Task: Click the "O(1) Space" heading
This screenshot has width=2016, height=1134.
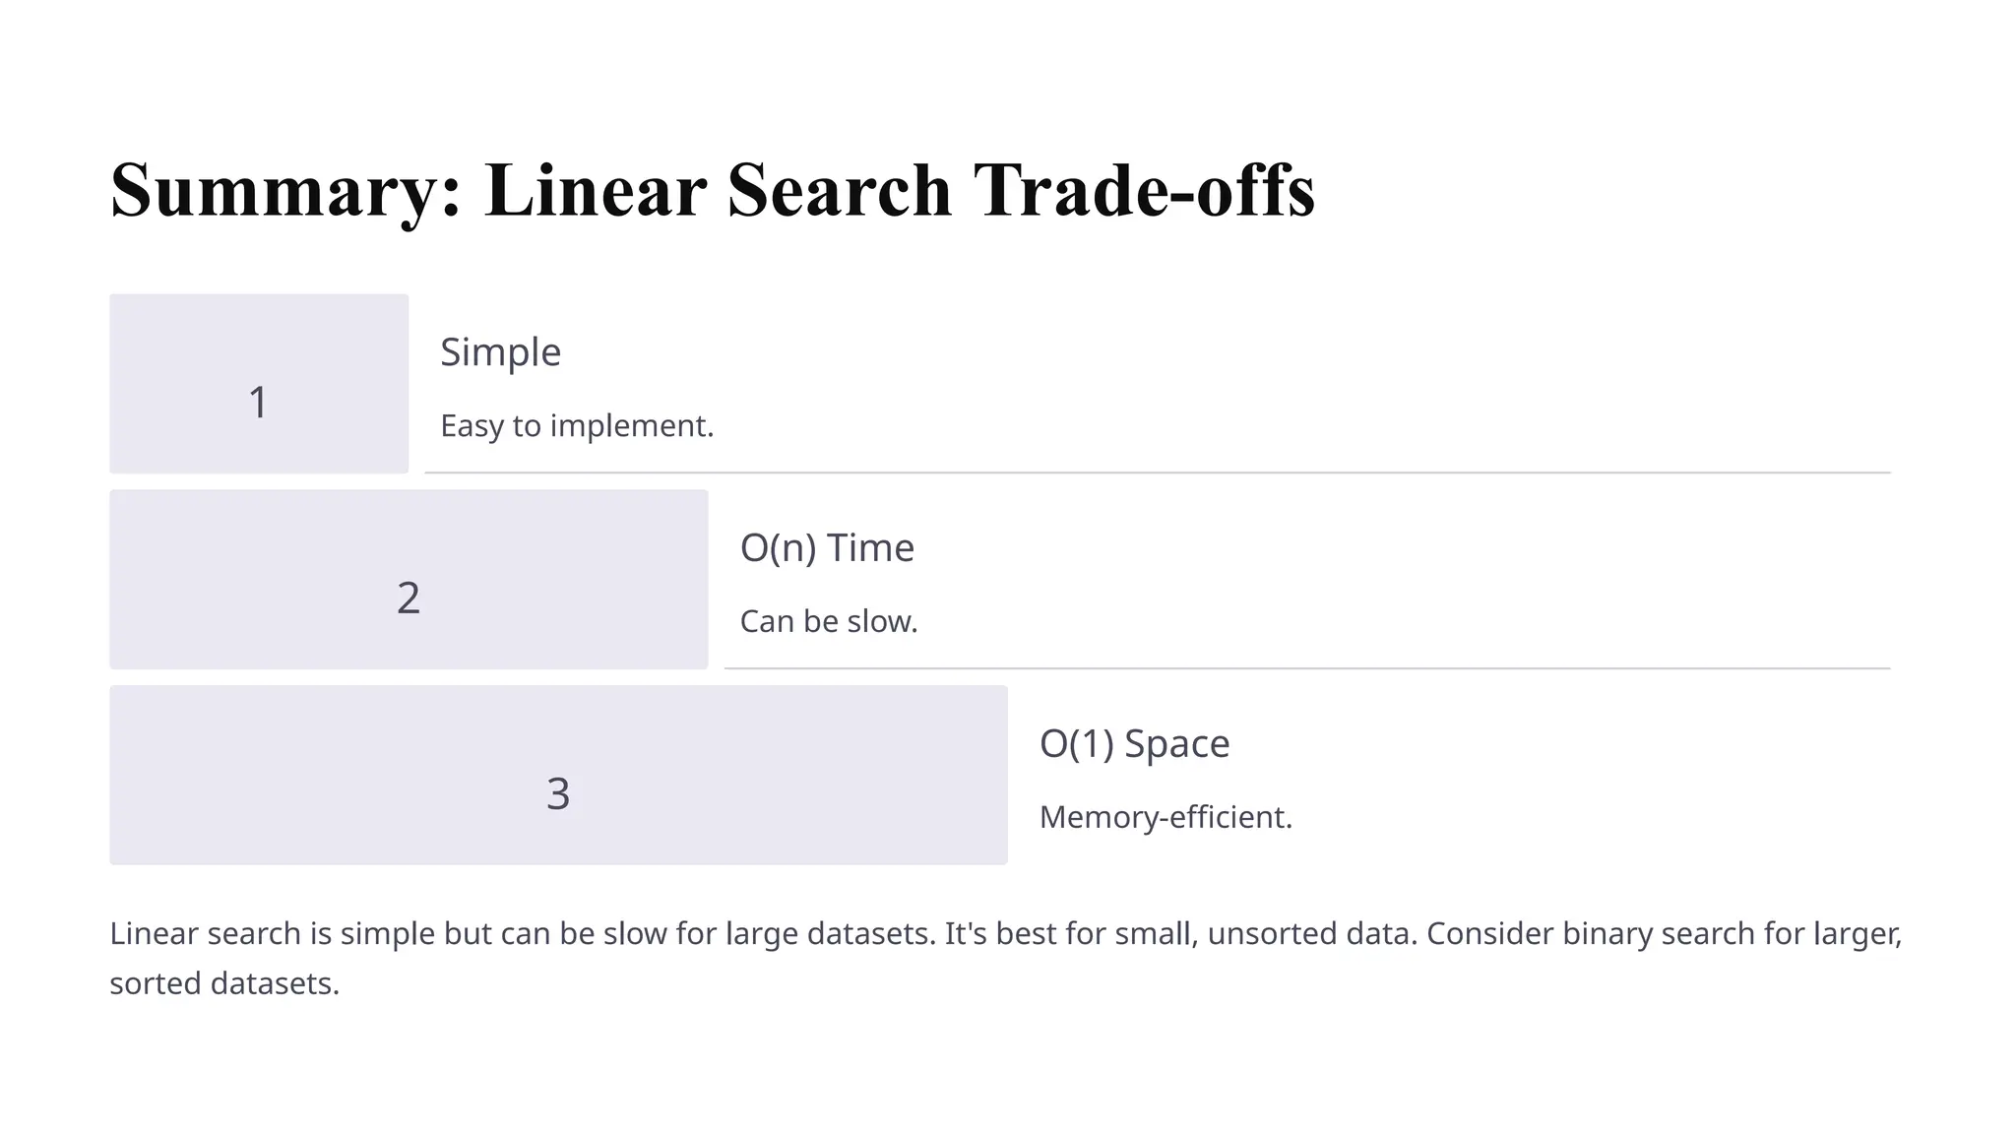Action: [x=1134, y=744]
